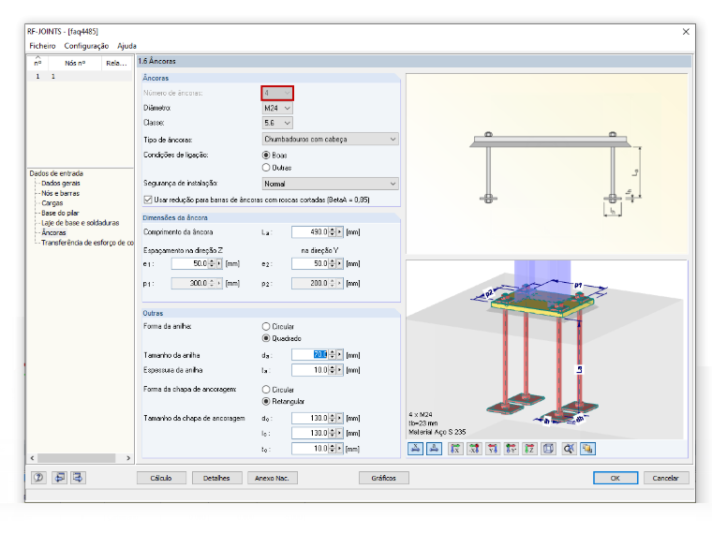Open the Segurança de instalação dropdown
The width and height of the screenshot is (712, 534).
click(x=331, y=184)
